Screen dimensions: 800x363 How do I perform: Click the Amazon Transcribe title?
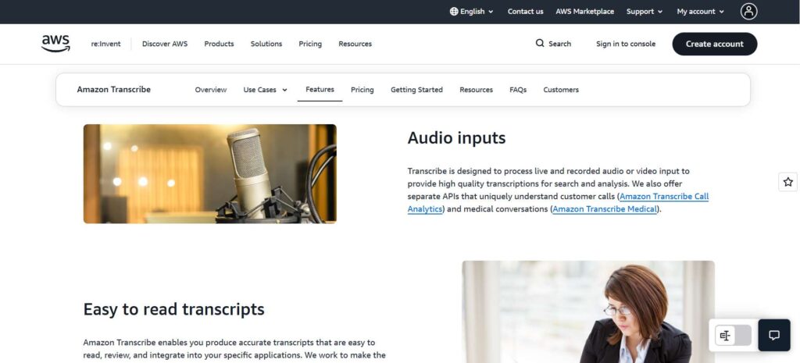114,89
